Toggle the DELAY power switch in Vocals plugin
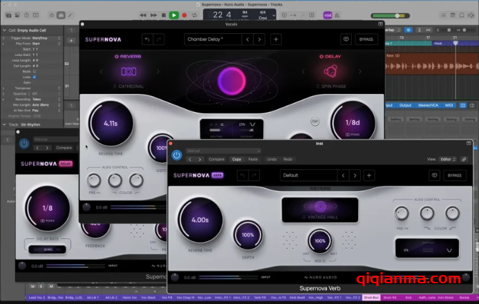The image size is (479, 304). pyautogui.click(x=321, y=57)
